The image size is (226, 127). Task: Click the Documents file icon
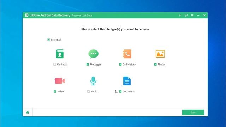point(127,81)
